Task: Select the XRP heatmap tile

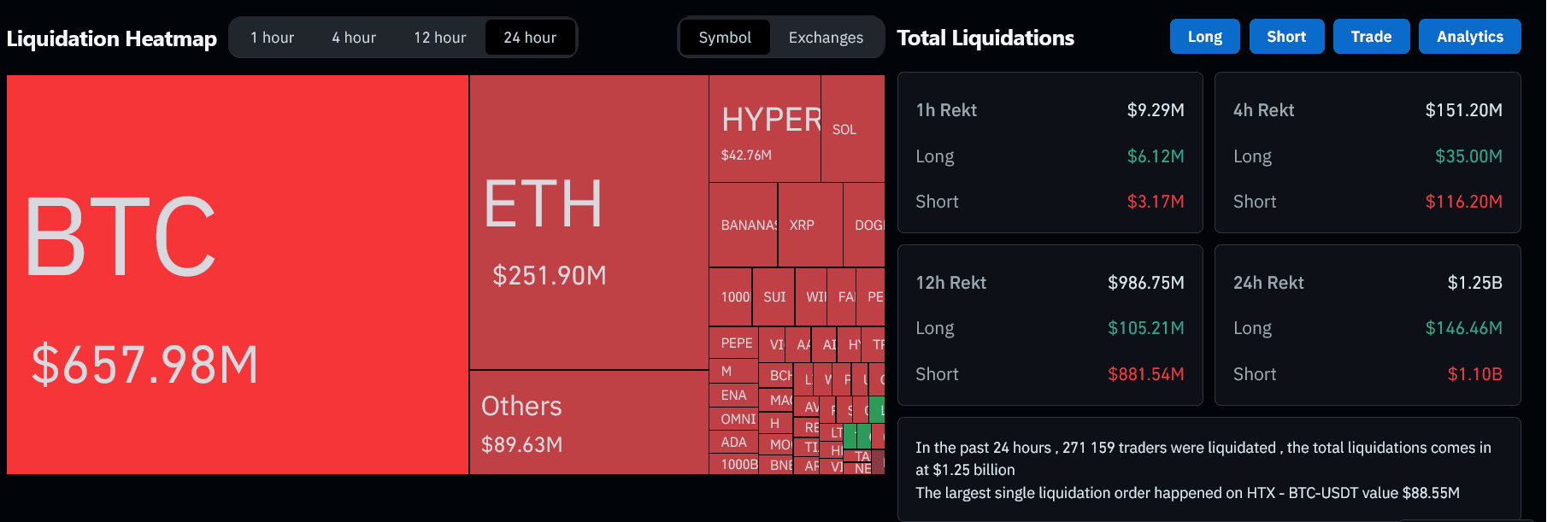Action: [809, 225]
